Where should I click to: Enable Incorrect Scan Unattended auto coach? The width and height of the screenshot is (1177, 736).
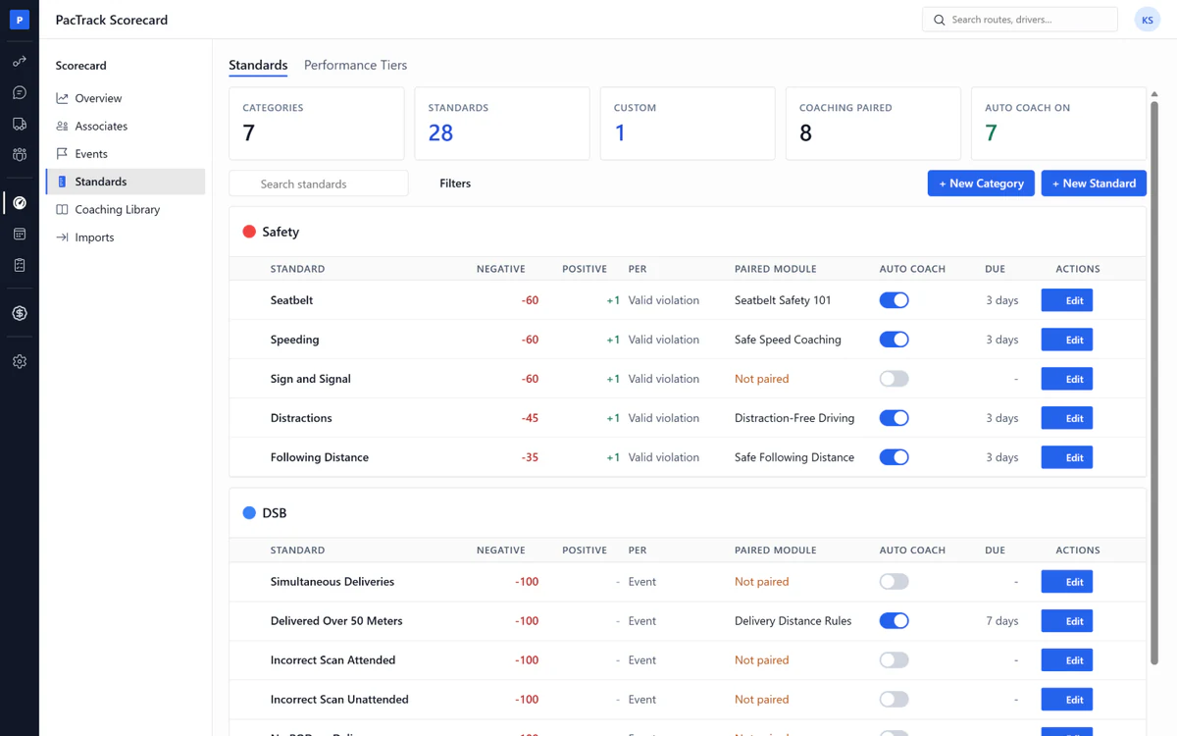coord(894,700)
